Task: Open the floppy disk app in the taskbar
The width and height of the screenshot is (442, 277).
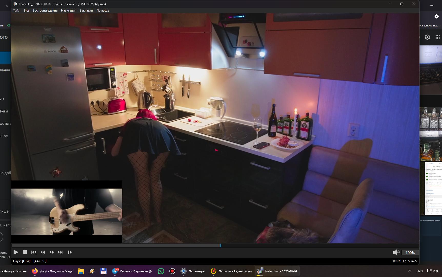Action: pos(104,271)
